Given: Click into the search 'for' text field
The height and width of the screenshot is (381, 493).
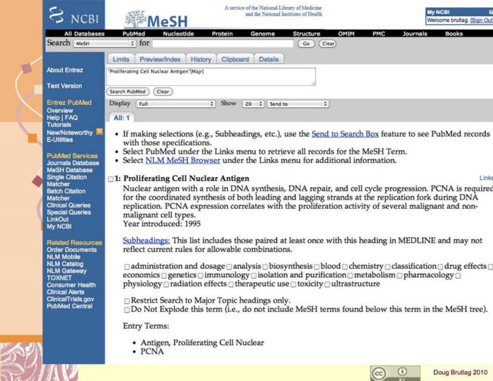Looking at the screenshot, I should (x=223, y=43).
